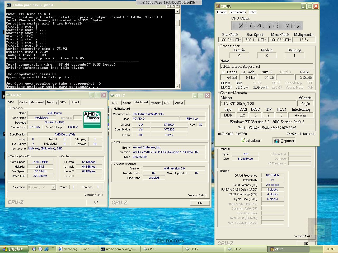Click the command prompt scrollbar thumb
The height and width of the screenshot is (253, 338).
(177, 23)
